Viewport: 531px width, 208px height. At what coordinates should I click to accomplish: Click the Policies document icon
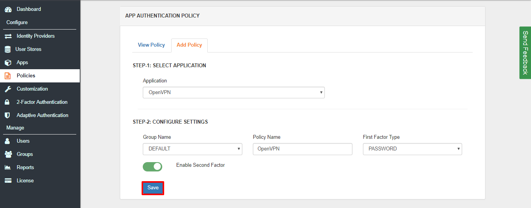tap(7, 76)
